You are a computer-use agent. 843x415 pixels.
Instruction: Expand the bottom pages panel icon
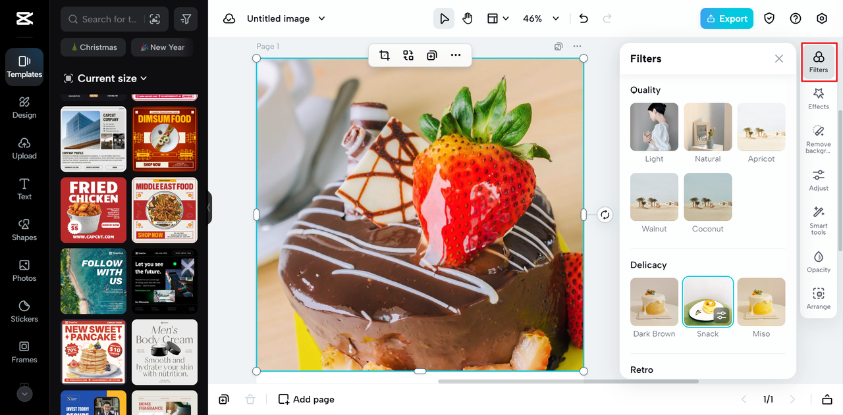pyautogui.click(x=827, y=399)
